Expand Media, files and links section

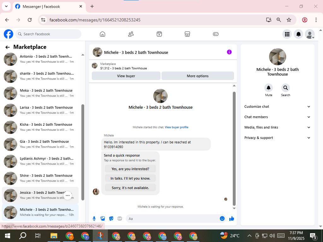pyautogui.click(x=277, y=127)
